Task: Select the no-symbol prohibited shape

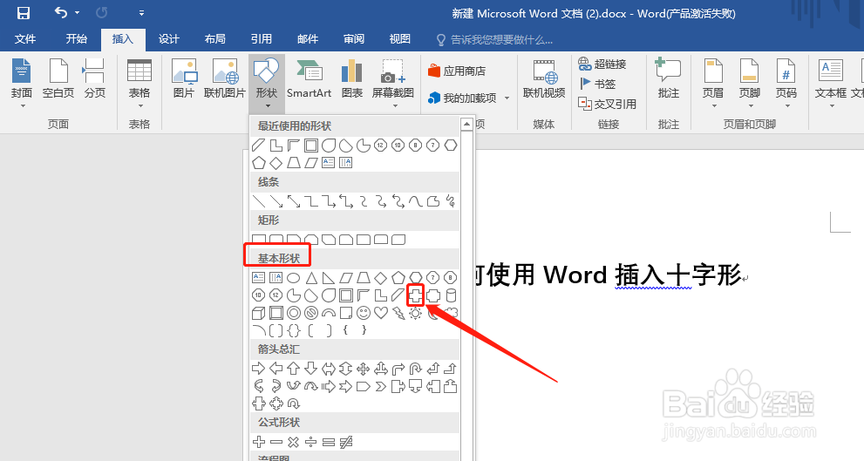Action: 311,313
